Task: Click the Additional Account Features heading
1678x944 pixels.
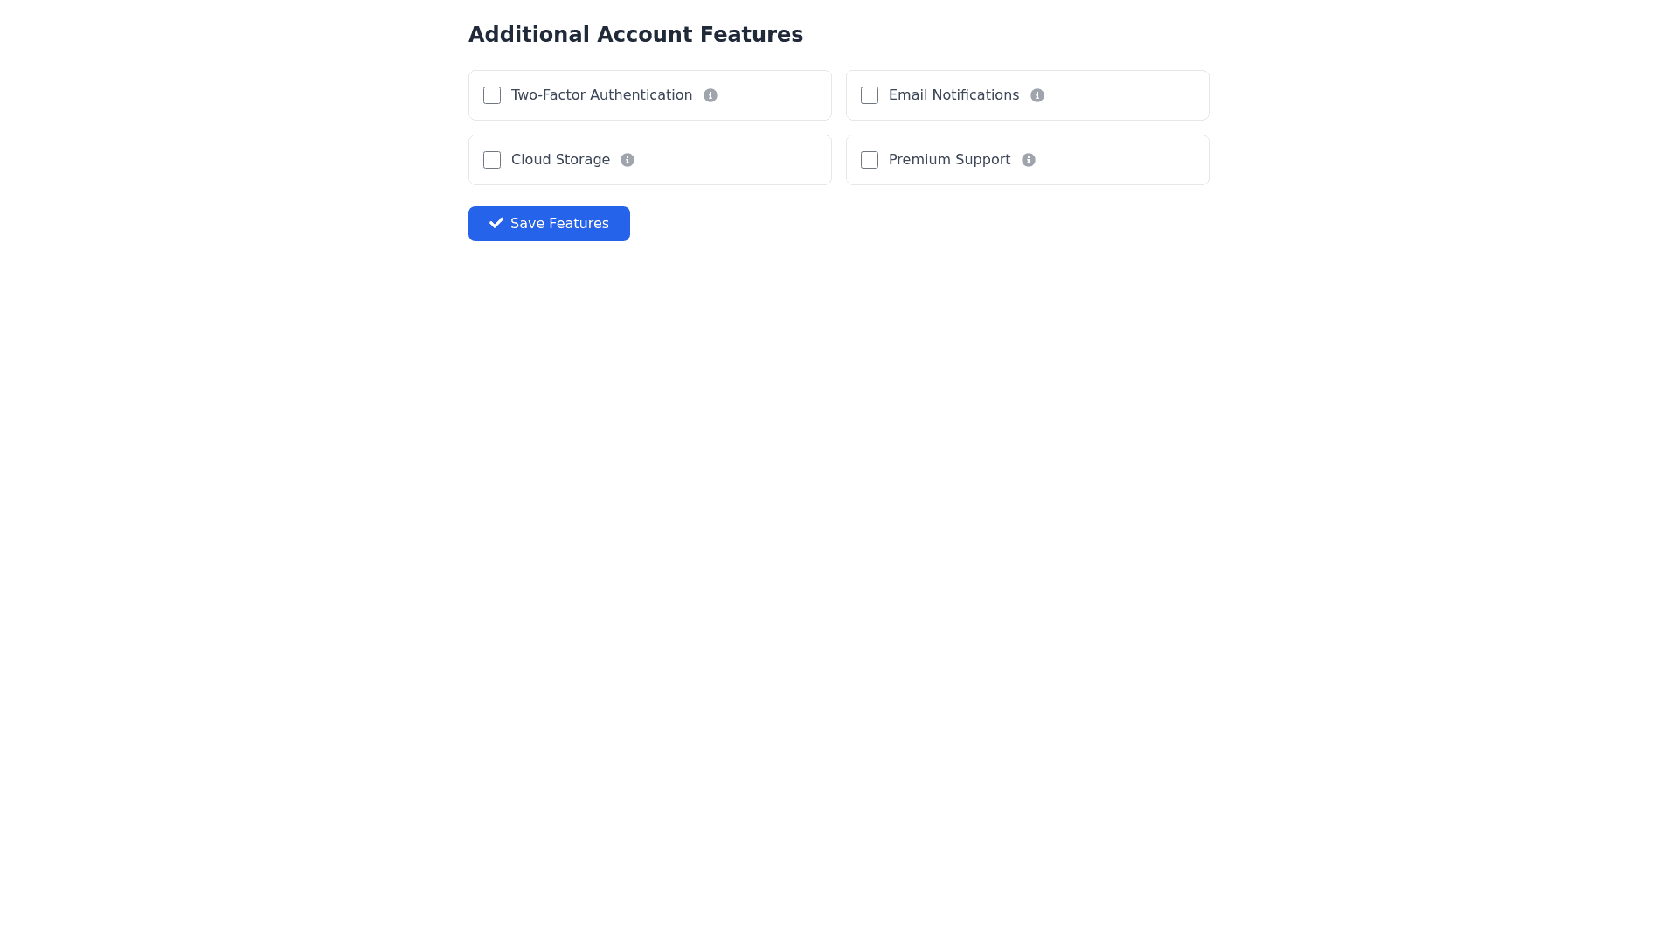Action: [635, 35]
